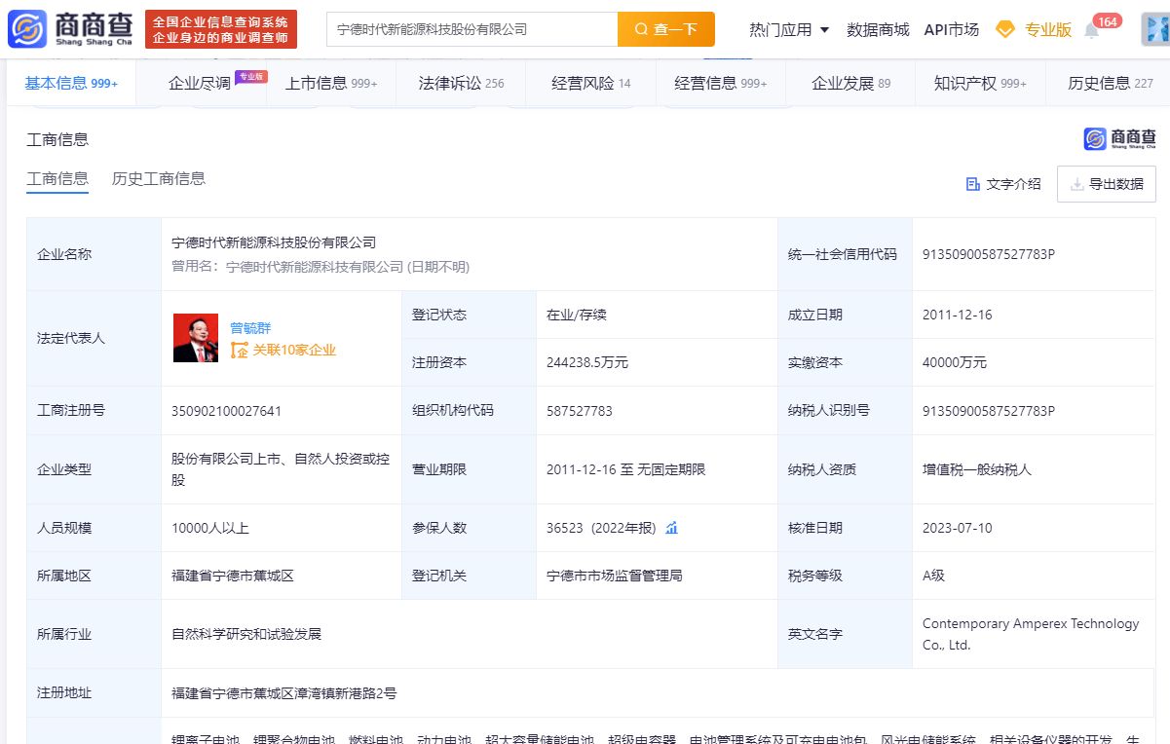Click the company name in the 企业名称 row
The height and width of the screenshot is (744, 1170).
tap(274, 242)
